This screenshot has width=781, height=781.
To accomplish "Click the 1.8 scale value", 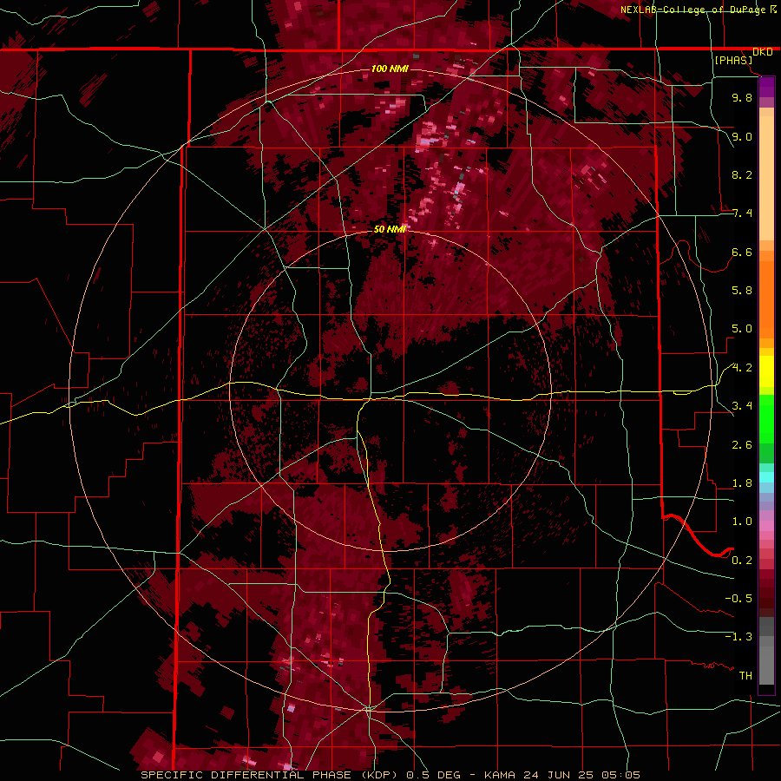I will tap(742, 483).
